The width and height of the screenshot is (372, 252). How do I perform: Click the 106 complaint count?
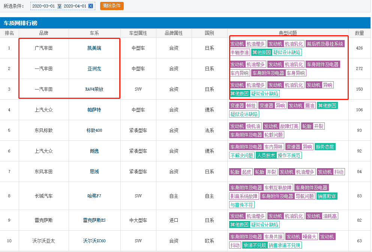coord(359,110)
